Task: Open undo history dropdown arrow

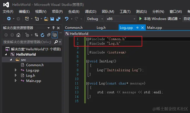Action: 72,19
